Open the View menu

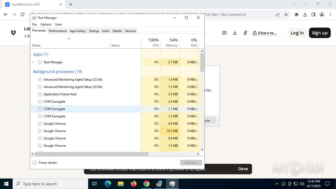58,24
